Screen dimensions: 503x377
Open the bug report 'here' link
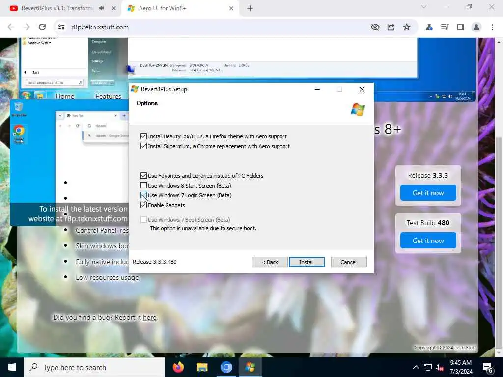coord(149,318)
